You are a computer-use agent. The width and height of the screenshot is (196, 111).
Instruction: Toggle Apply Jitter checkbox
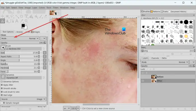pyautogui.click(x=2, y=85)
